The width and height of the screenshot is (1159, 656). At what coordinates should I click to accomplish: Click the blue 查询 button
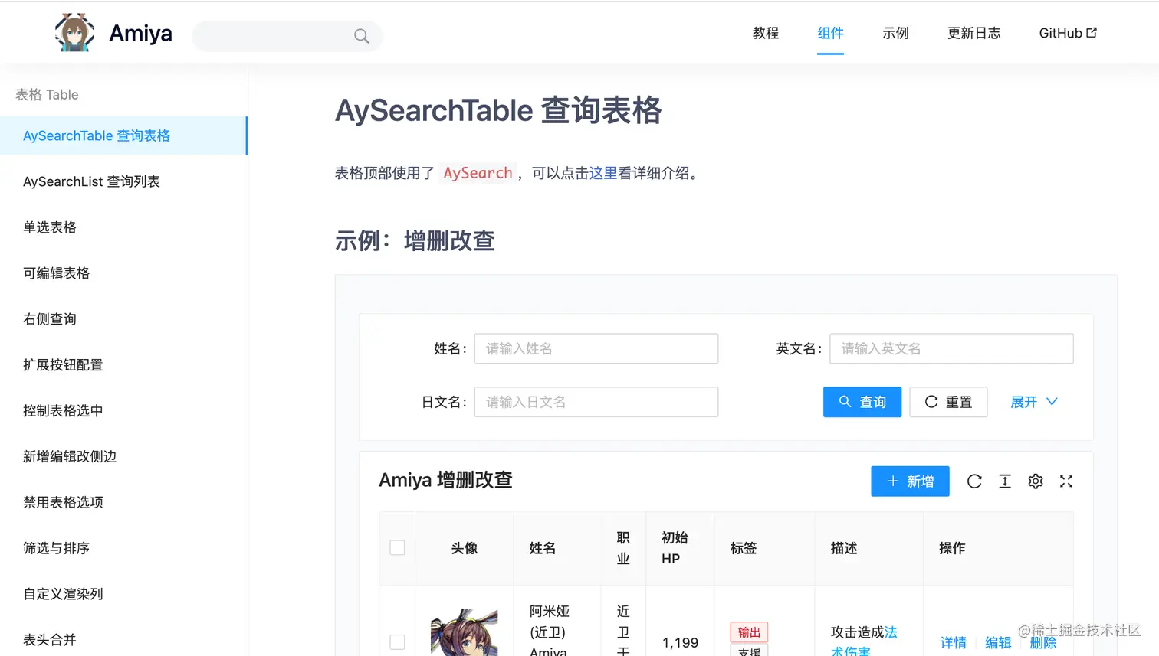click(x=862, y=402)
